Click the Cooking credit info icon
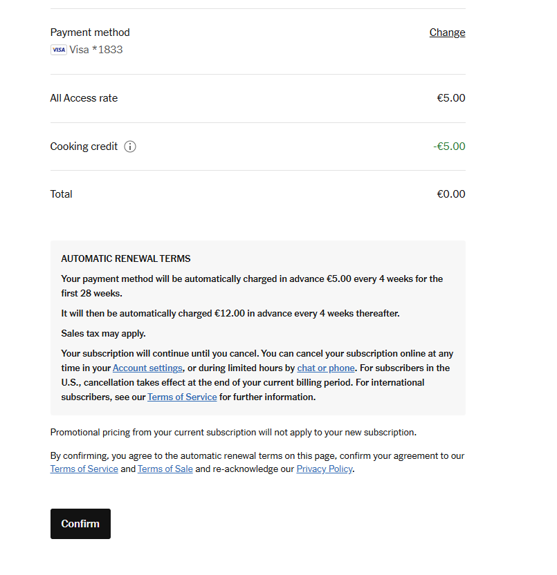This screenshot has height=575, width=557. [130, 147]
